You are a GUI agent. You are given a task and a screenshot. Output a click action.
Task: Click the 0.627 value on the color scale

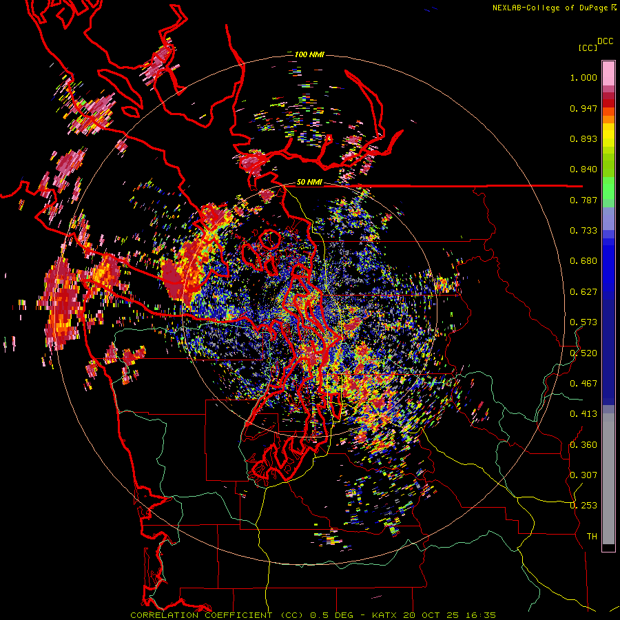[x=583, y=292]
